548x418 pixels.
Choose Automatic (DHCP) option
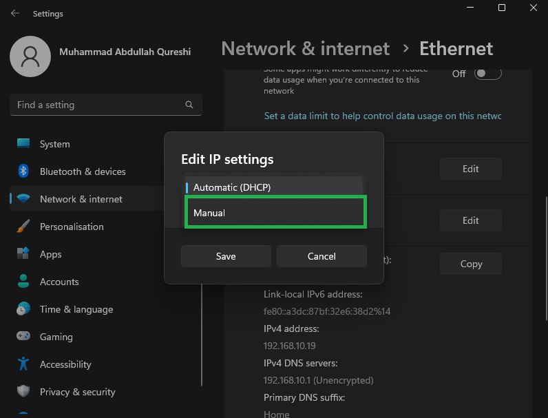coord(275,187)
